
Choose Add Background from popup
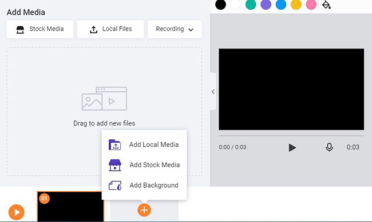[x=144, y=185]
